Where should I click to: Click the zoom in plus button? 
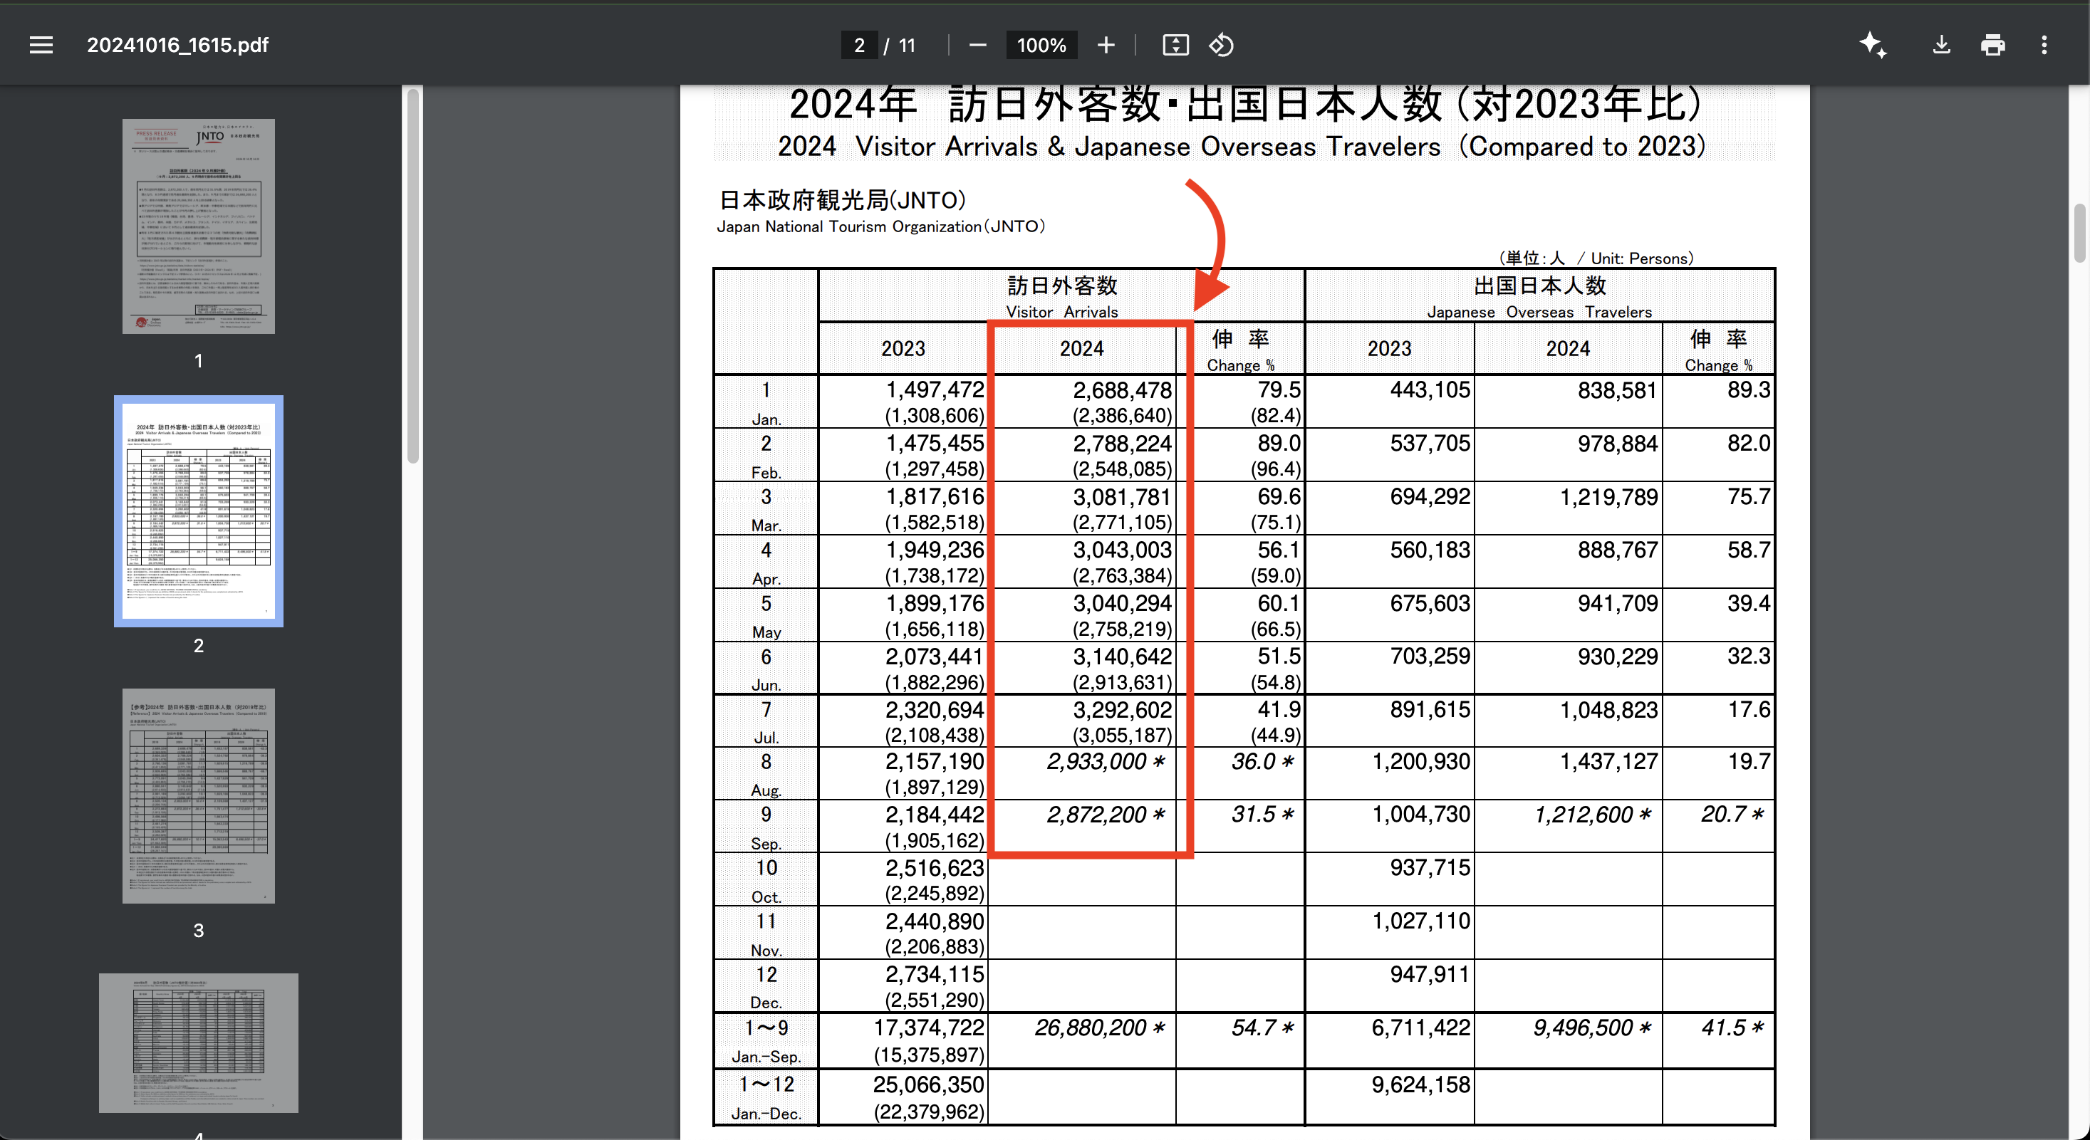[x=1106, y=46]
